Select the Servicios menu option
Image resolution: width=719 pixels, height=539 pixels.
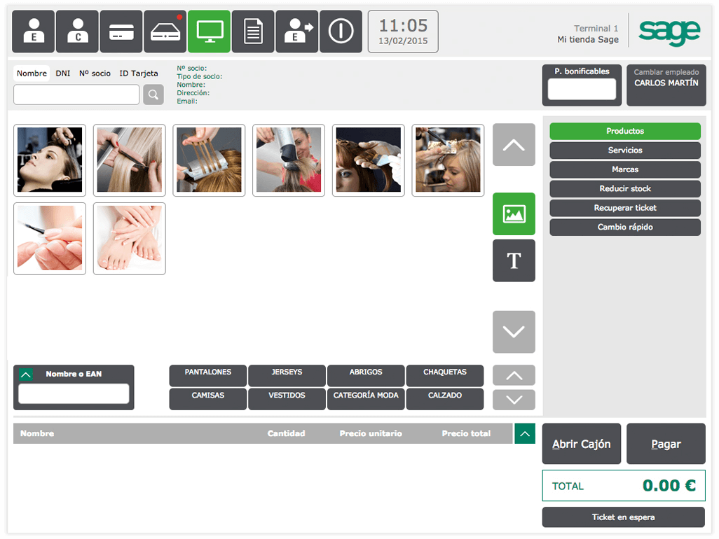625,150
